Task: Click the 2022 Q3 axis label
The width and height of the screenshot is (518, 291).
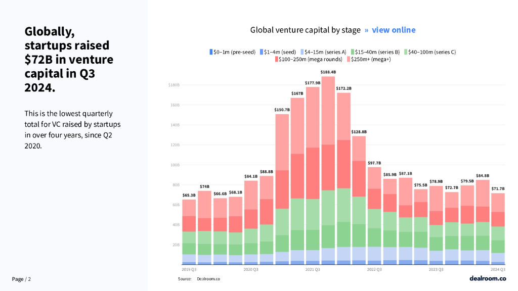Action: tap(374, 270)
